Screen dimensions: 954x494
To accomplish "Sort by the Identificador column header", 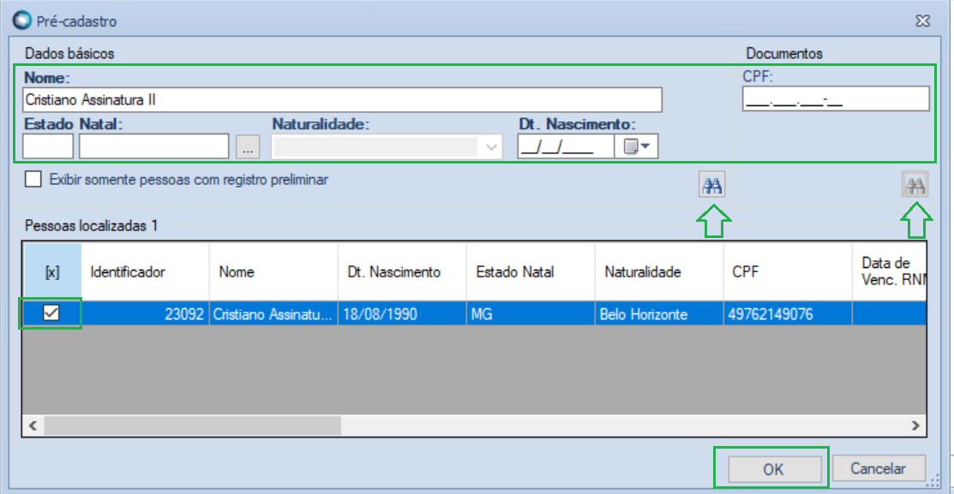I will click(145, 271).
